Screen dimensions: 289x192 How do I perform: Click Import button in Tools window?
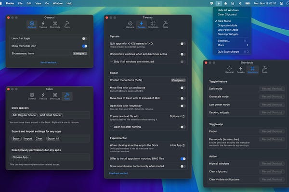pos(28,139)
